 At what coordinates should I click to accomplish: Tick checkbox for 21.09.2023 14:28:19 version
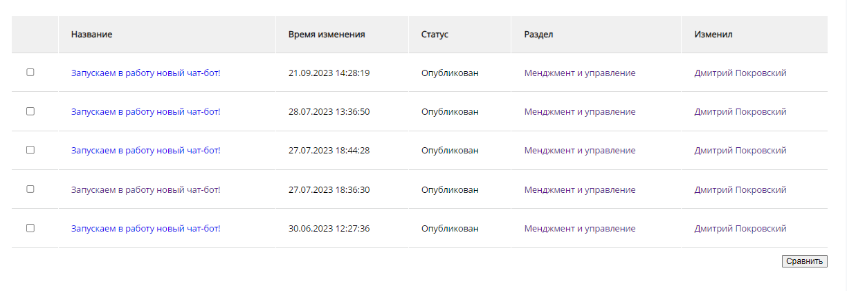click(x=30, y=72)
